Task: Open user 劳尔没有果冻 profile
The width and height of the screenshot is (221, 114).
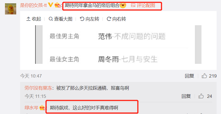Action: (38, 88)
